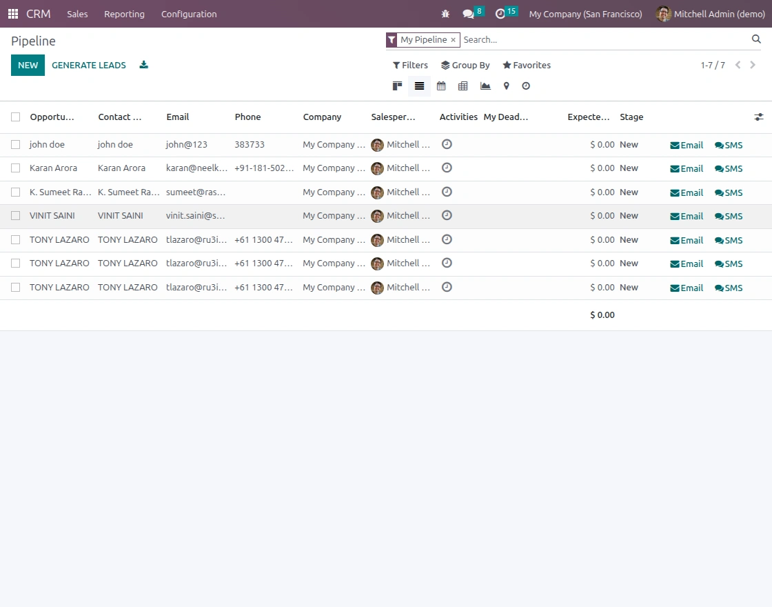Check the john doe row checkbox
The width and height of the screenshot is (772, 607).
[x=16, y=144]
